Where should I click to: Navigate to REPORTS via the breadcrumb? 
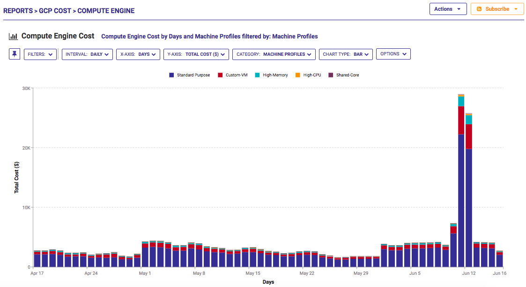tap(18, 10)
